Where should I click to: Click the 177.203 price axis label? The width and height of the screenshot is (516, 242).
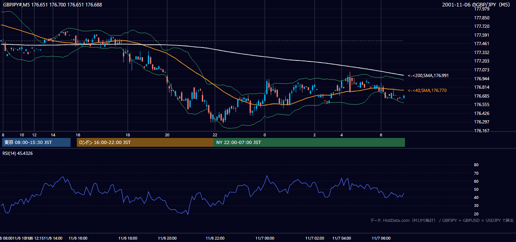(481, 61)
